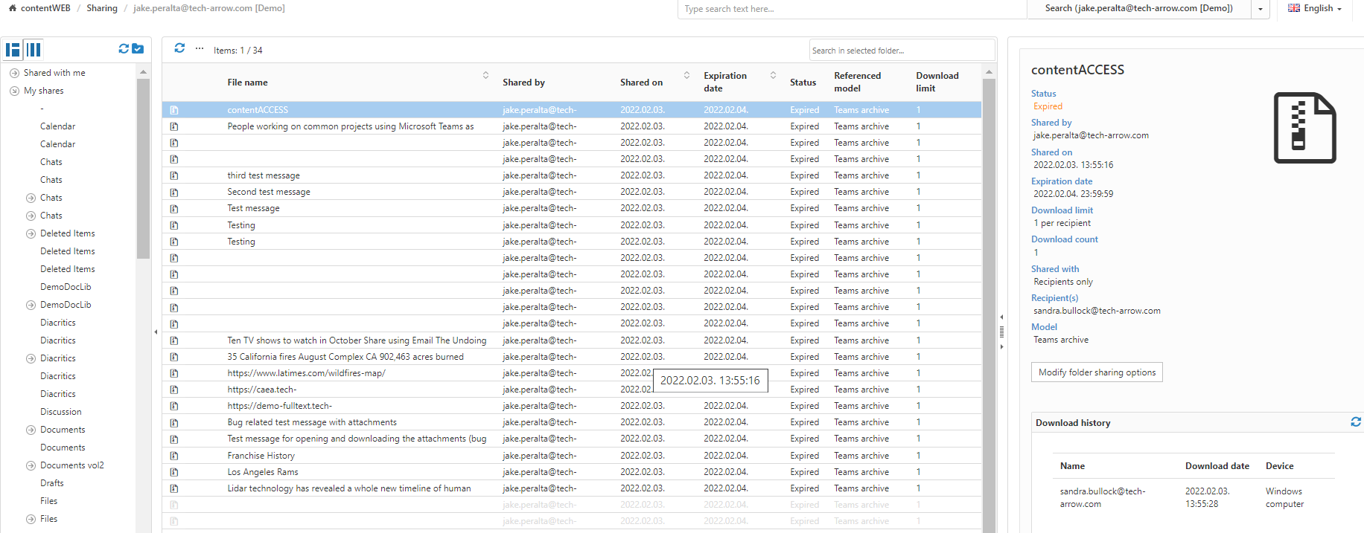The image size is (1364, 533).
Task: Click the Search in selected folder field
Action: click(x=901, y=51)
